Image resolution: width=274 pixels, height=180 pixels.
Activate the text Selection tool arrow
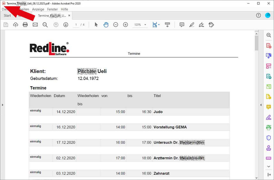pos(96,25)
